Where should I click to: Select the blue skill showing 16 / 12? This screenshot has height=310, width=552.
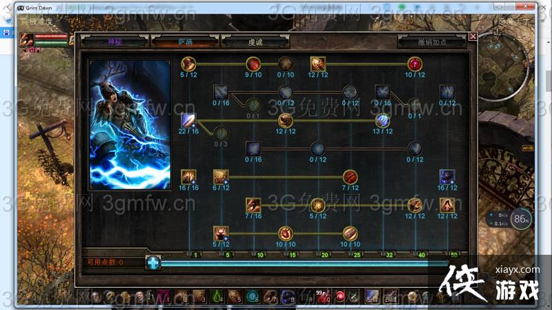[x=447, y=177]
